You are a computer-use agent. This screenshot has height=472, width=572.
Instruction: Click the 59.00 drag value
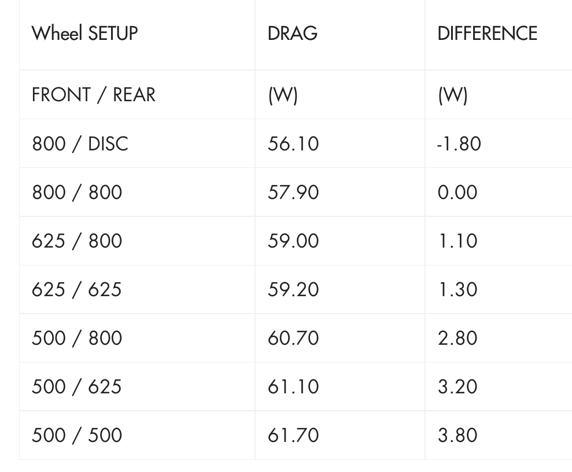pyautogui.click(x=293, y=241)
